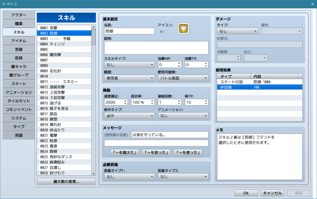Select skill 0001 攻撃
317x199 pixels.
pyautogui.click(x=64, y=28)
